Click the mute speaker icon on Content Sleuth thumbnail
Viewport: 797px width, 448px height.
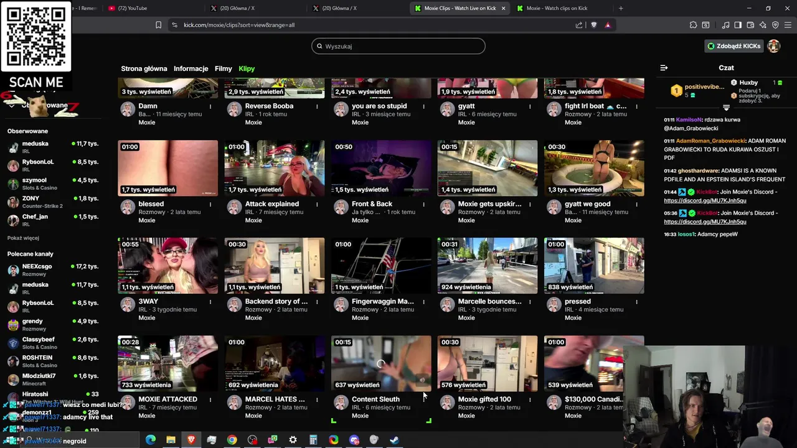coord(422,380)
